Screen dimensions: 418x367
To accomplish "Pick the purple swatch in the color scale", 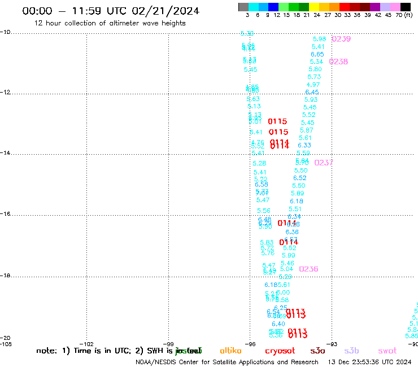I will tap(375, 7).
